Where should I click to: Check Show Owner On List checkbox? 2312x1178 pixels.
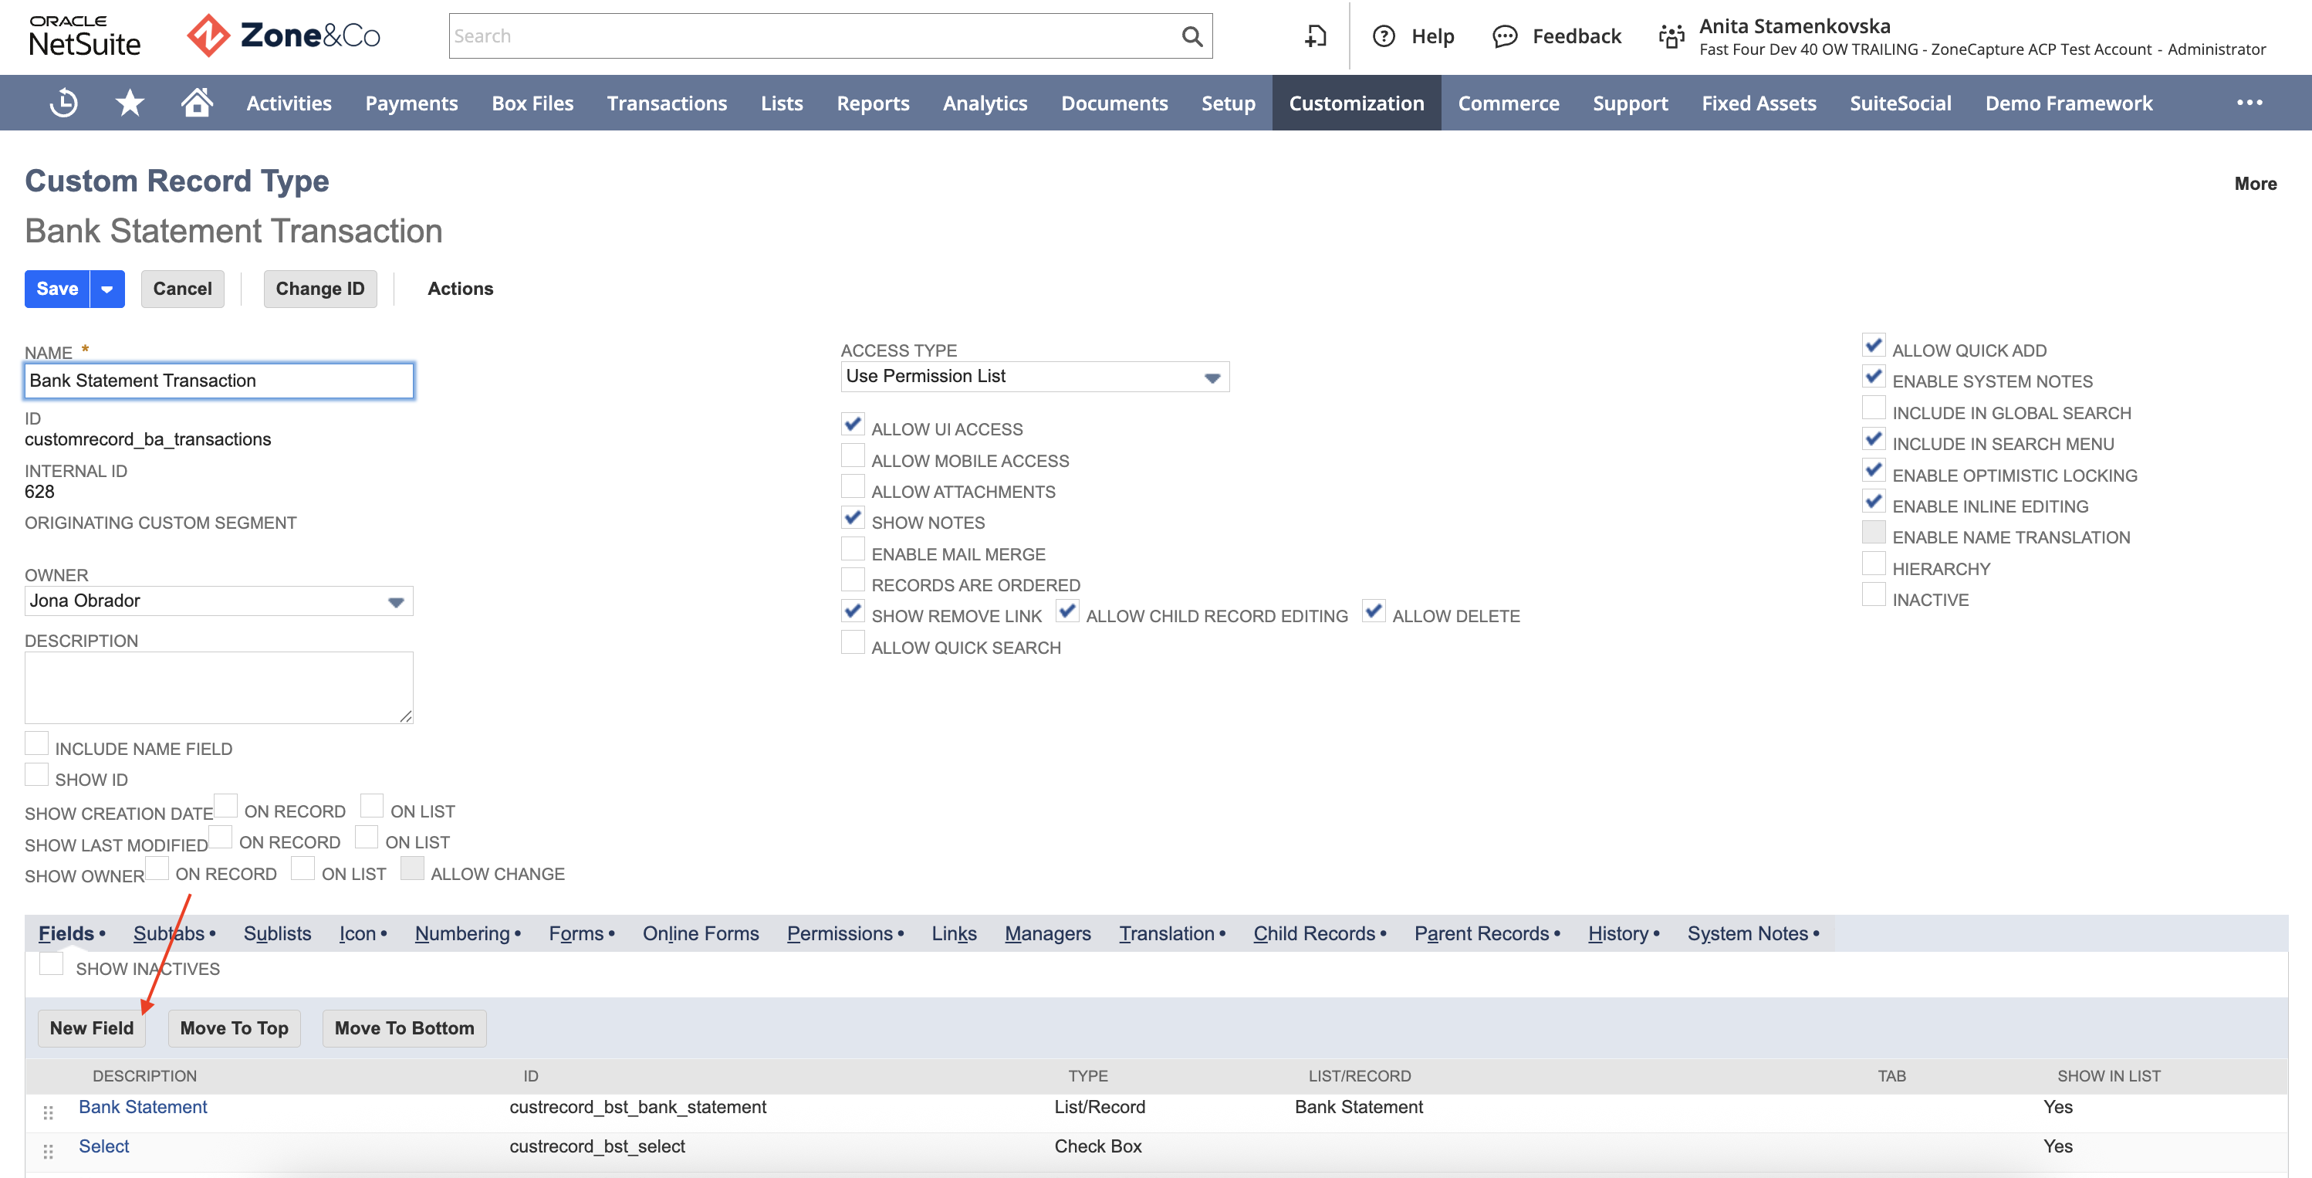pyautogui.click(x=303, y=869)
